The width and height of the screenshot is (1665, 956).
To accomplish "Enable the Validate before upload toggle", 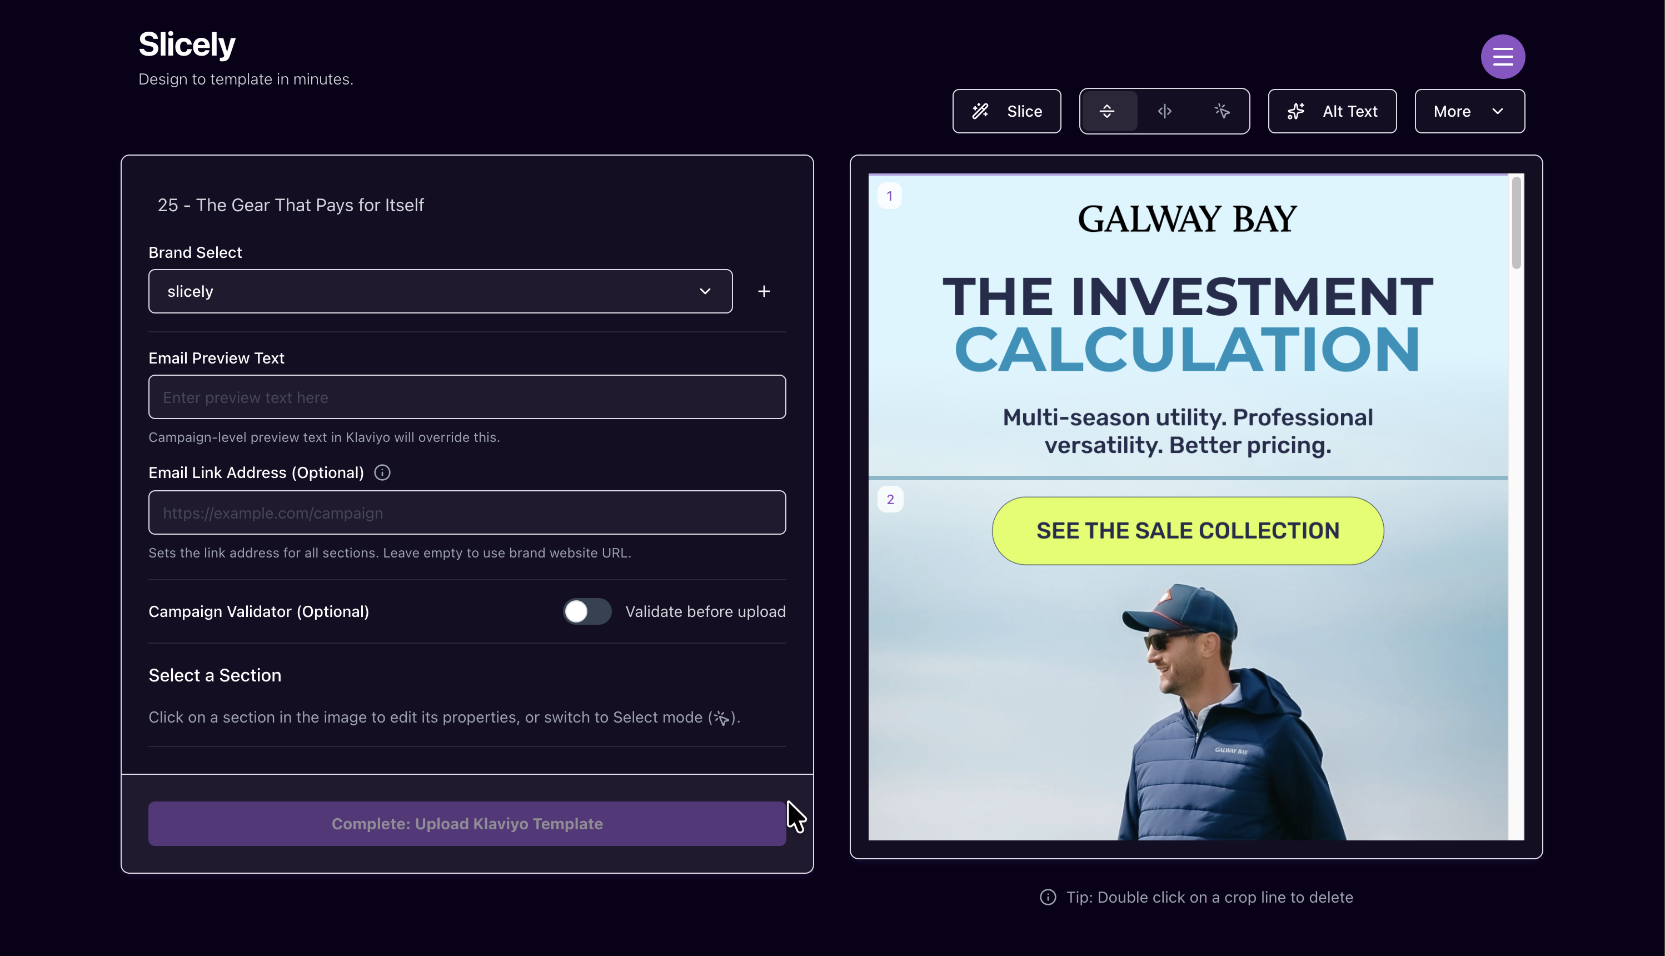I will coord(587,611).
